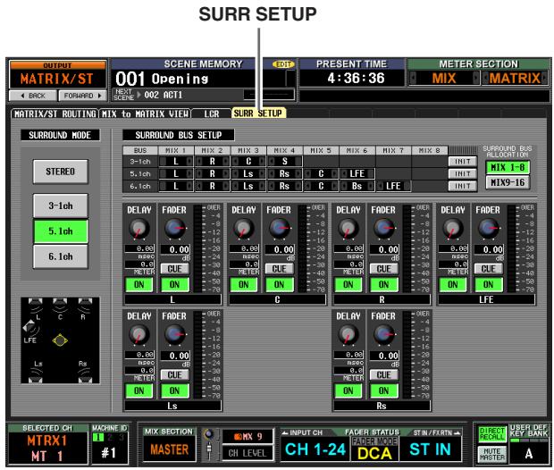Screen dimensions: 554x470
Task: Toggle the C channel delay ON button
Action: pos(243,284)
